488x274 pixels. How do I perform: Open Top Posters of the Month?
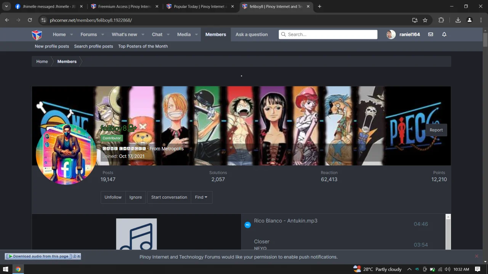click(x=143, y=46)
